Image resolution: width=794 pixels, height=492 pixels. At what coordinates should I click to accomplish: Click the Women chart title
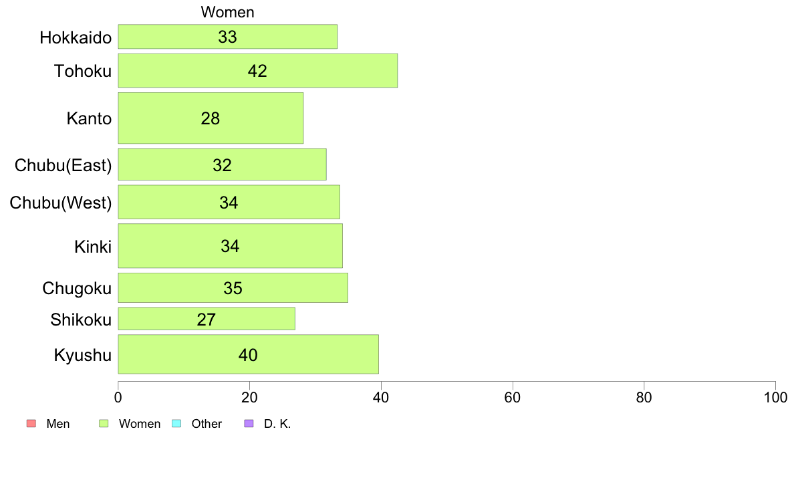(227, 12)
